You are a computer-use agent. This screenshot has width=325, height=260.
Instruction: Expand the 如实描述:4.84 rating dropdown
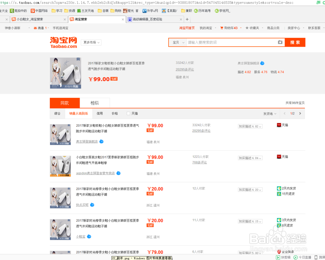[250, 158]
